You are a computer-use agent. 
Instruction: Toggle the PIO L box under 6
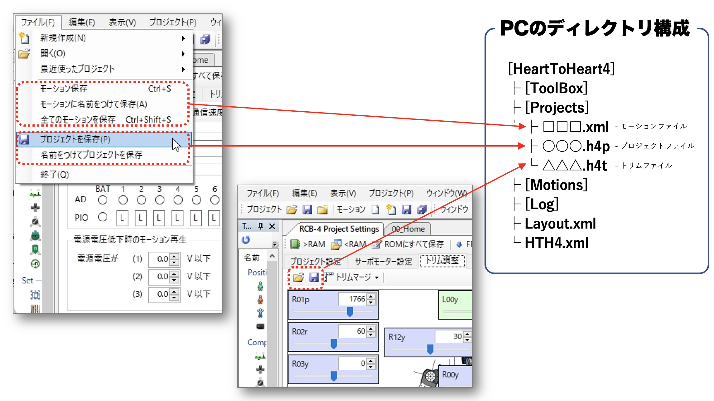214,218
